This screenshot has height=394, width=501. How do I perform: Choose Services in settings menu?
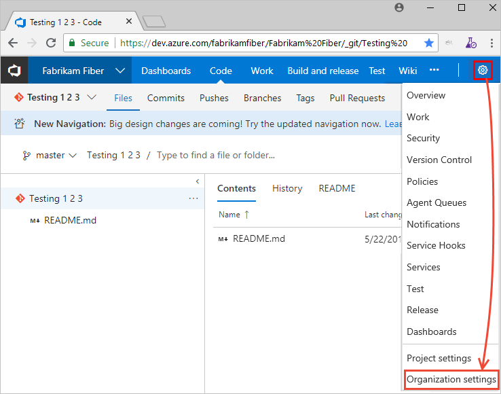click(424, 267)
